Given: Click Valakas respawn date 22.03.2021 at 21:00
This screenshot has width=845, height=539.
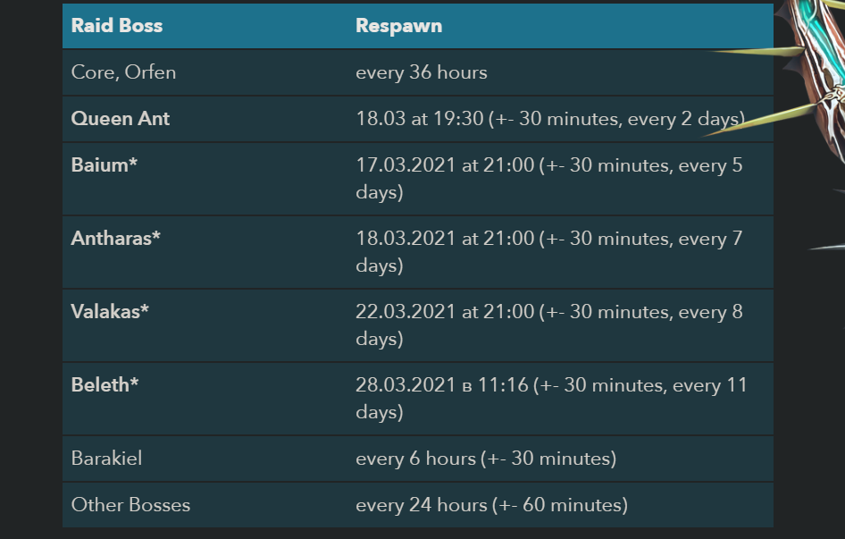Looking at the screenshot, I should click(445, 312).
